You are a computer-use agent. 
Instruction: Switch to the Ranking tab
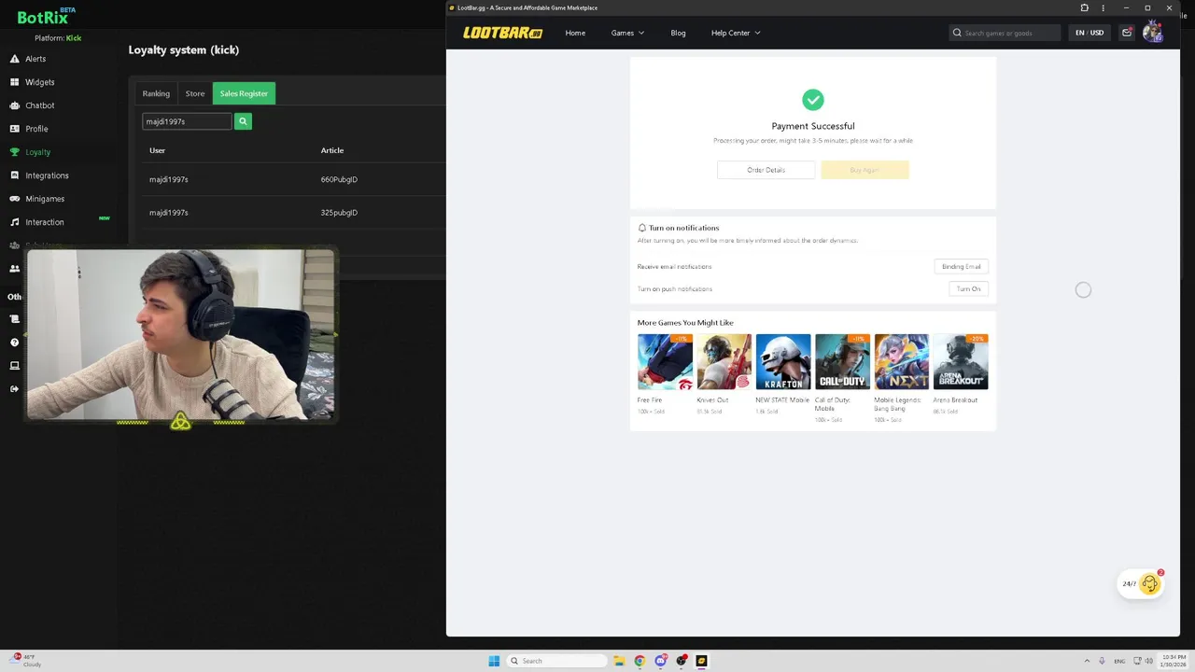(x=156, y=93)
